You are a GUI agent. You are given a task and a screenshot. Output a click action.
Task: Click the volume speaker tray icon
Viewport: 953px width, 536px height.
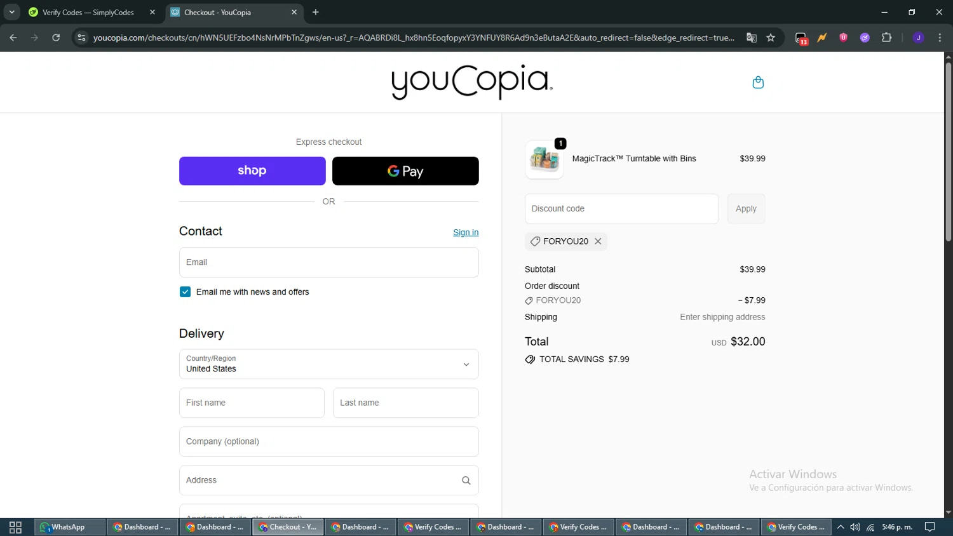pyautogui.click(x=855, y=527)
